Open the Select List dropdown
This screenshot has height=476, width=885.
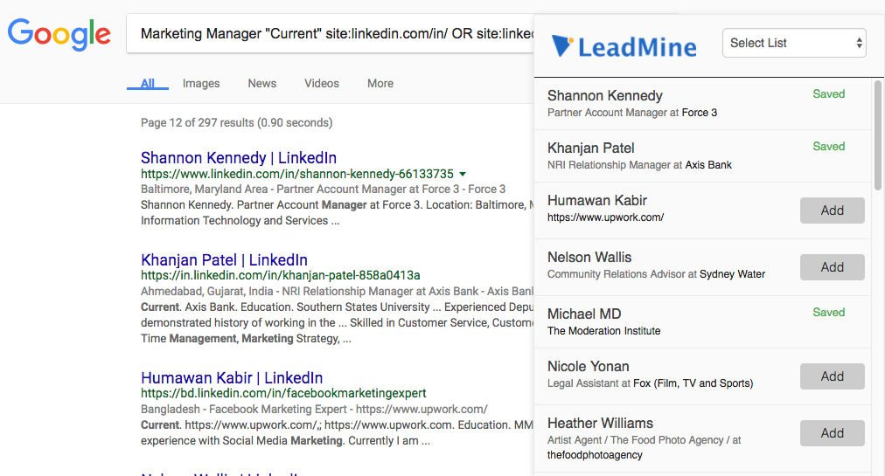[x=793, y=43]
